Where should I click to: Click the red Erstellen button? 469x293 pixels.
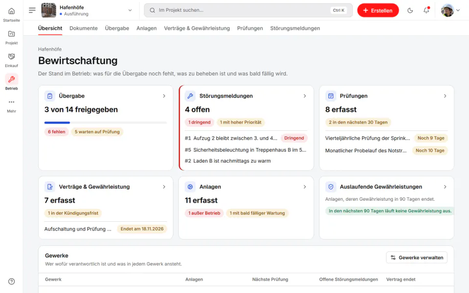[x=378, y=10]
